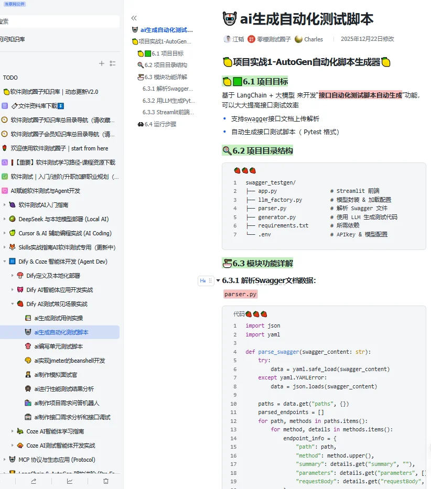This screenshot has height=489, width=431.
Task: Expand Coze AI智能体学习指南 node
Action: coord(12,431)
